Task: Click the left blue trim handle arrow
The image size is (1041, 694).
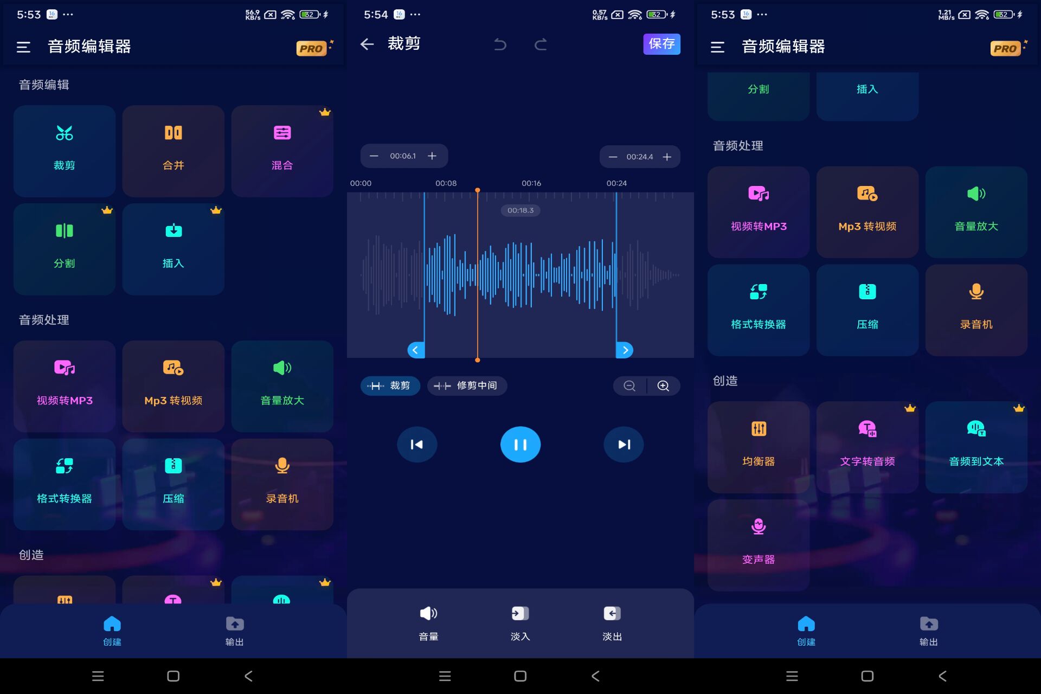Action: [415, 350]
